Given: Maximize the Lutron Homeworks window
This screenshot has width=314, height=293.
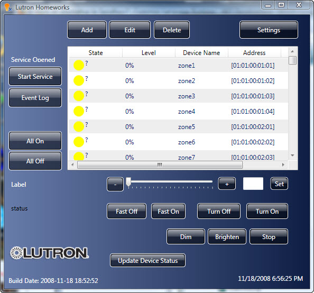Looking at the screenshot, I should click(x=281, y=5).
